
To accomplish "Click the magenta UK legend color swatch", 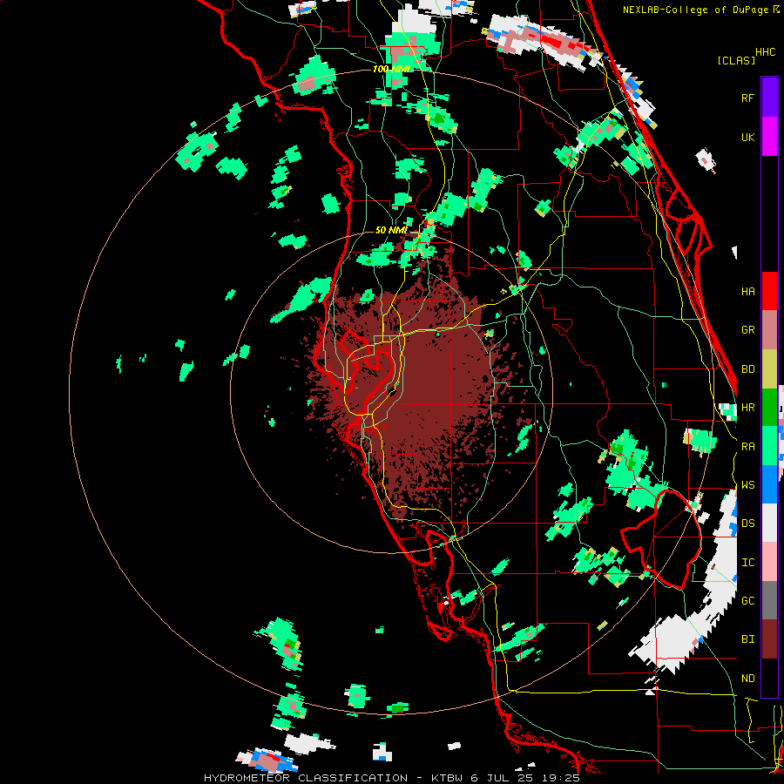I will click(x=769, y=137).
